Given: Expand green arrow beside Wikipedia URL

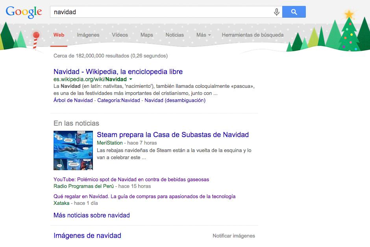Looking at the screenshot, I should pyautogui.click(x=131, y=79).
